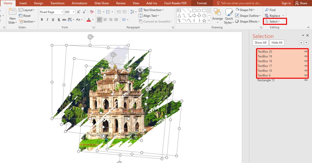Click the Replace command
312x163 pixels.
pyautogui.click(x=274, y=16)
